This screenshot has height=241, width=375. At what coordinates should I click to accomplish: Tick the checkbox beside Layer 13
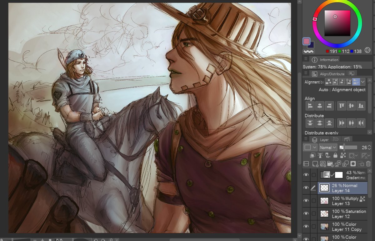point(313,201)
